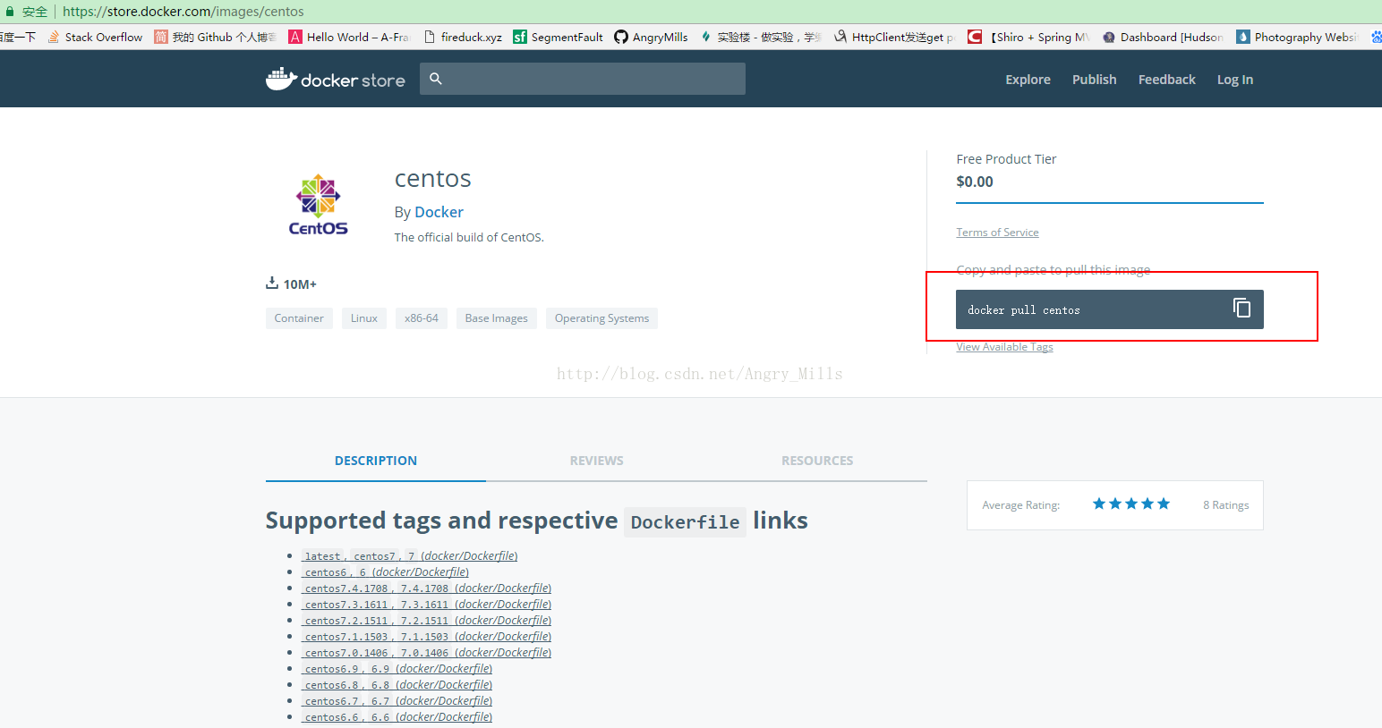Open latest, centos7 Dockerfile link

(409, 556)
